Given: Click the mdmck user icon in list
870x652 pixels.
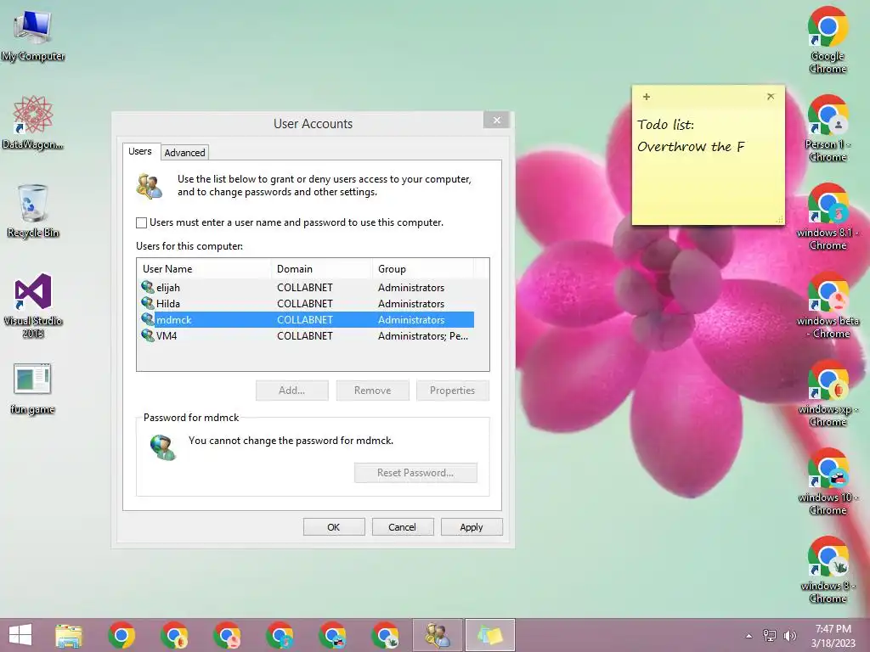Looking at the screenshot, I should pos(148,319).
